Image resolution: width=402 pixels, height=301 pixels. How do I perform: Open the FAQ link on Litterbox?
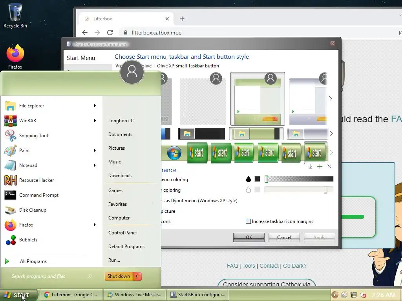232,266
